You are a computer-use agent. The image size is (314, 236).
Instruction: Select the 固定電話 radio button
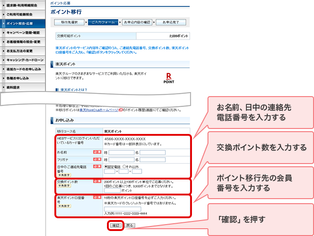point(106,166)
